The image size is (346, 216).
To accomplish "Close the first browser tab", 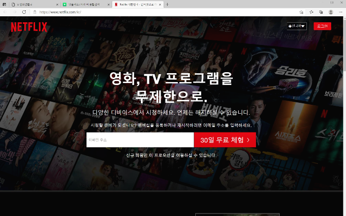I will [57, 4].
